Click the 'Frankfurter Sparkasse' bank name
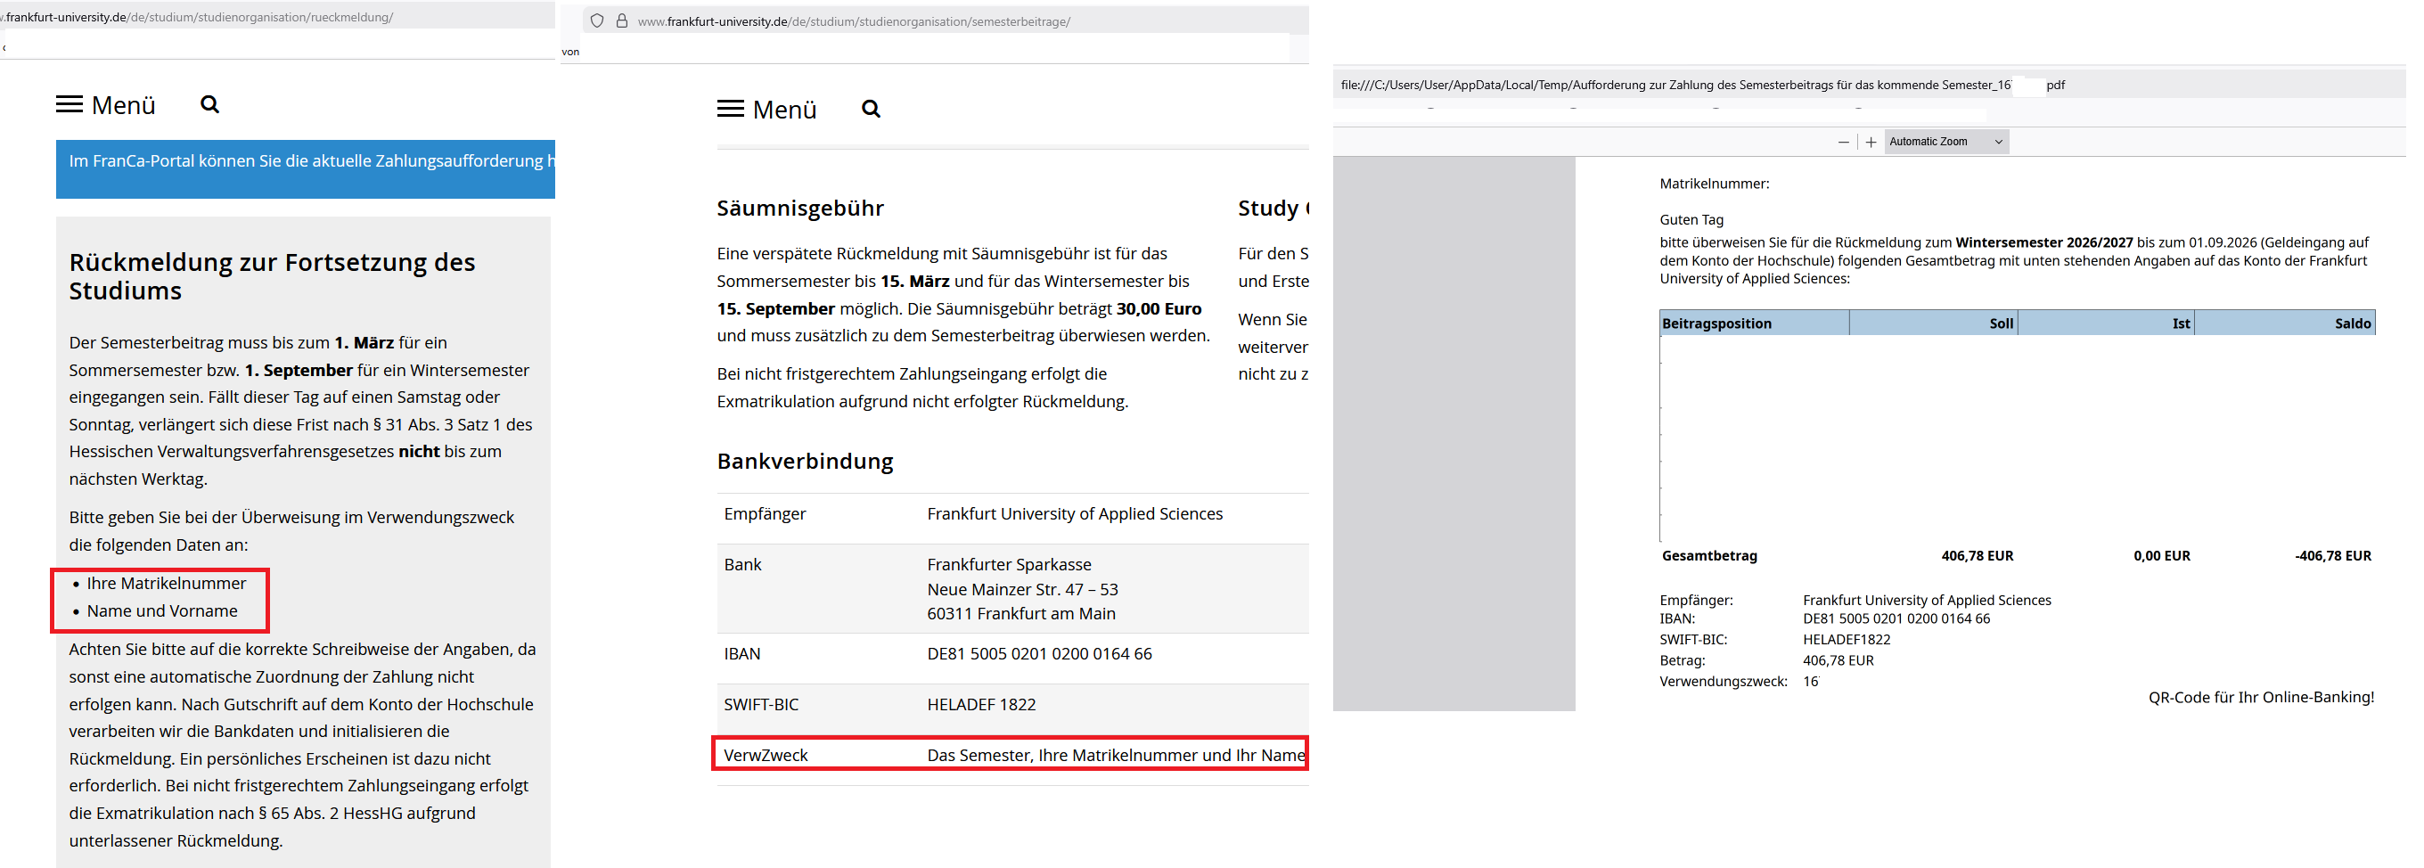This screenshot has height=868, width=2424. coord(1009,565)
